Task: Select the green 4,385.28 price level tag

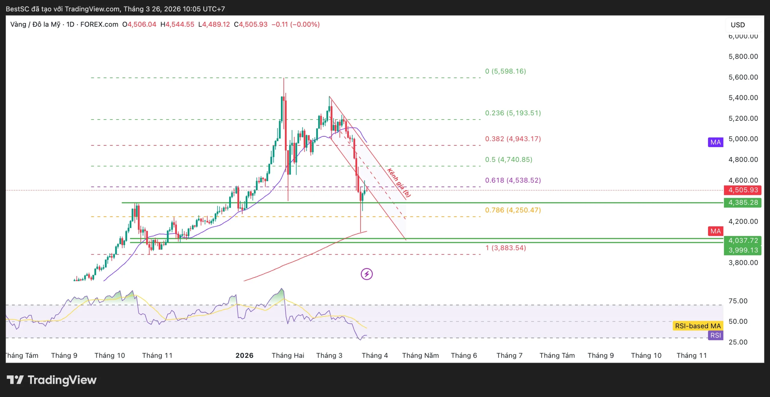Action: tap(743, 203)
